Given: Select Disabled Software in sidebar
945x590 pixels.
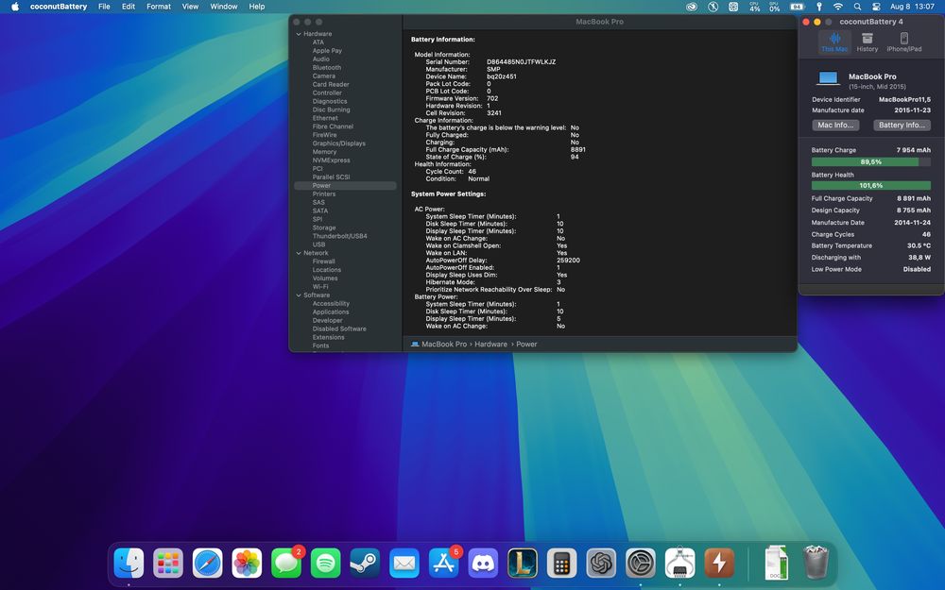Looking at the screenshot, I should coord(339,329).
